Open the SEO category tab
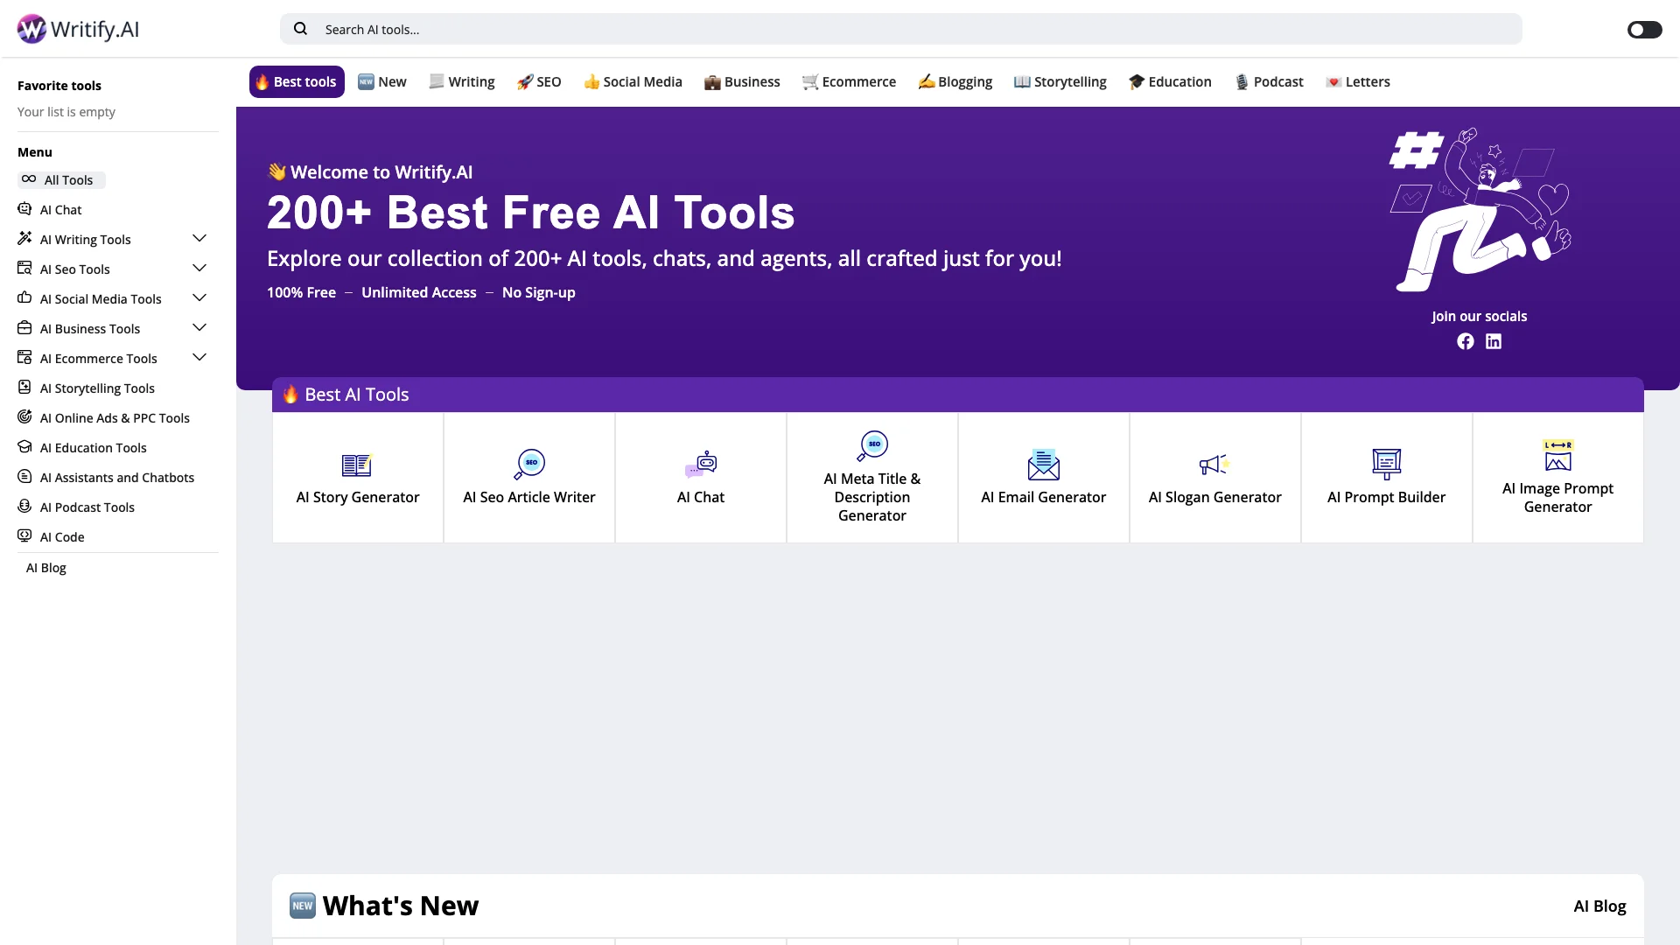Screen dimensions: 1680x945 539,81
